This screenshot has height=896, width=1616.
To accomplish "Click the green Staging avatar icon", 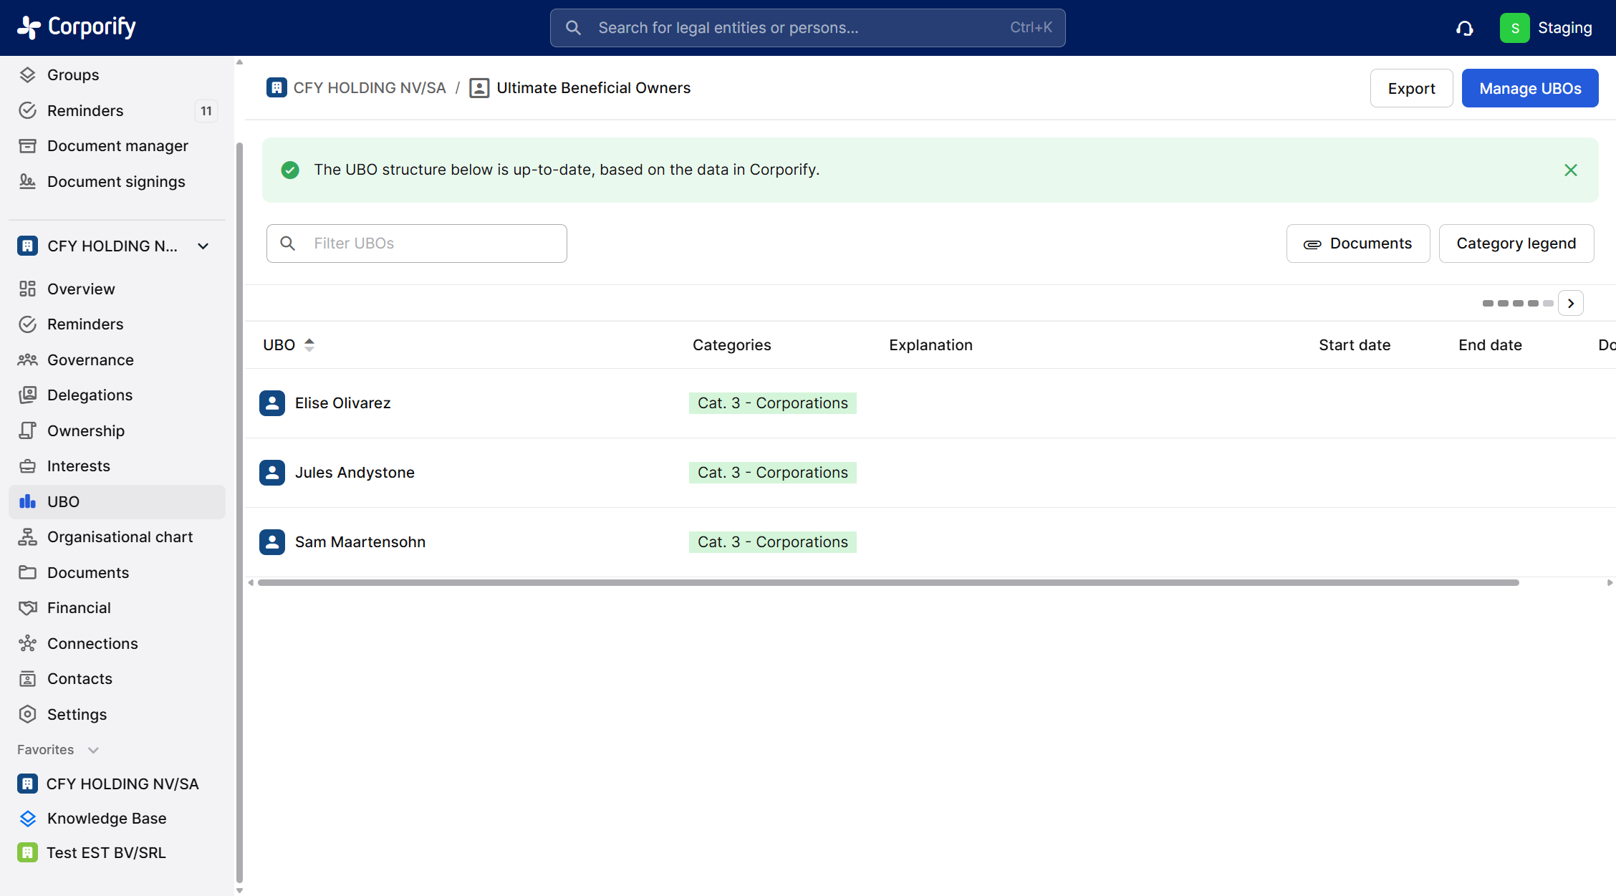I will click(1514, 28).
